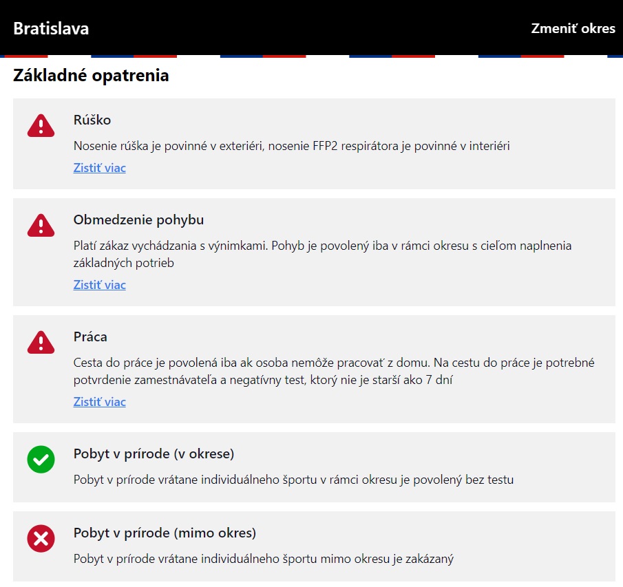Click the Základné opatrenia section heading
Screen dimensions: 623x587
[x=91, y=76]
